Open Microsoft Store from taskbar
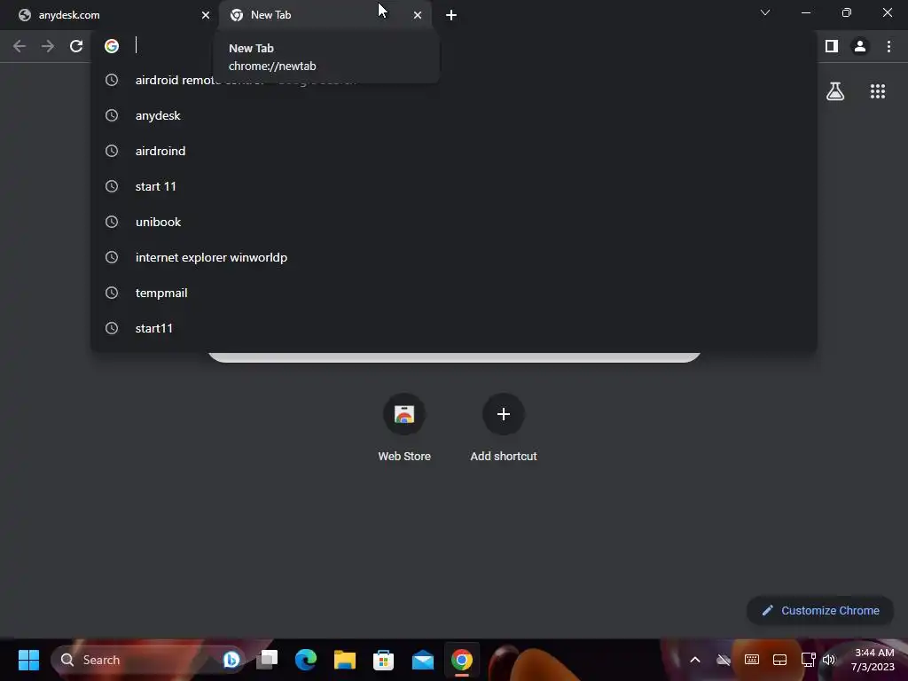Image resolution: width=908 pixels, height=681 pixels. [383, 660]
